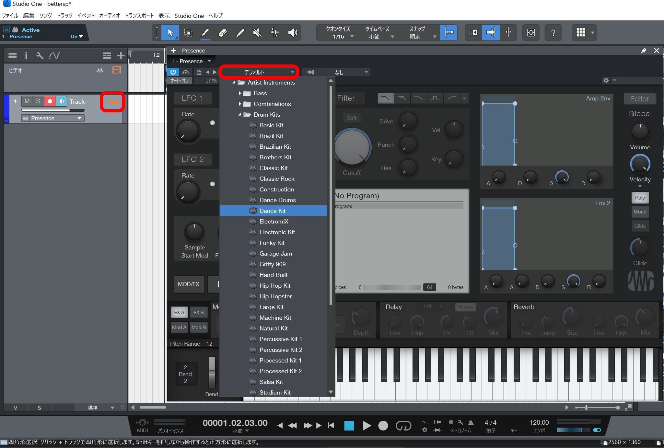Collapse Artist Instruments folder
The width and height of the screenshot is (664, 448).
234,83
